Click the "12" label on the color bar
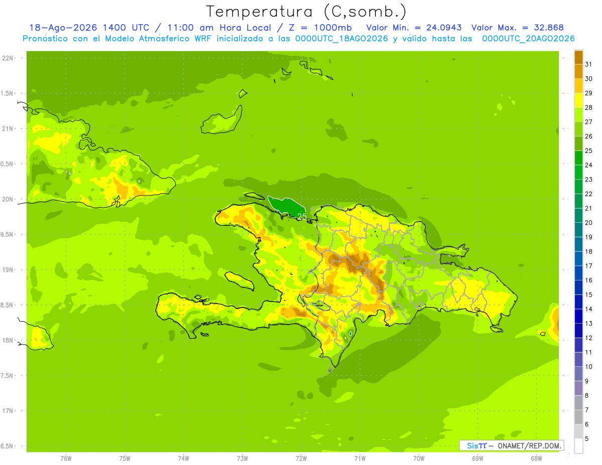Screen dimensions: 602x465 click(589, 338)
